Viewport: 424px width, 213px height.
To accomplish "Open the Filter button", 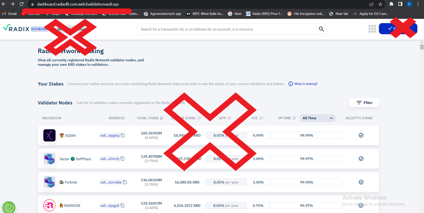I will (x=364, y=102).
